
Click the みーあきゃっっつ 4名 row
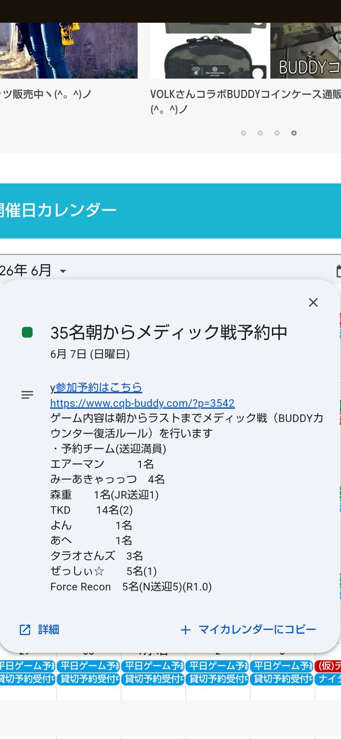(x=108, y=479)
